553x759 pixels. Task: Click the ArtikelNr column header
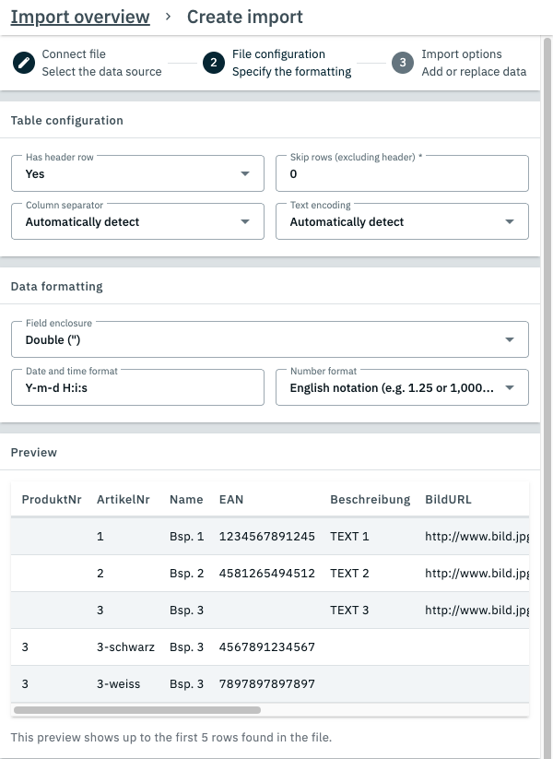[x=123, y=500]
